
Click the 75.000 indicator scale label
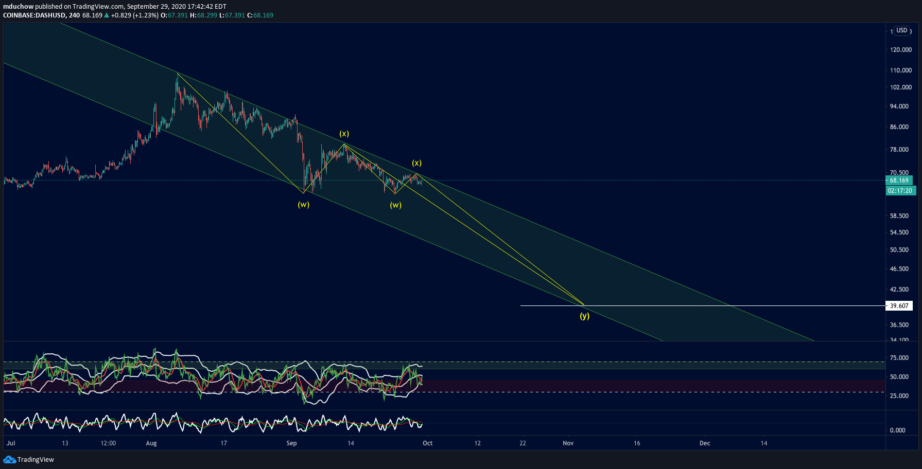point(899,358)
